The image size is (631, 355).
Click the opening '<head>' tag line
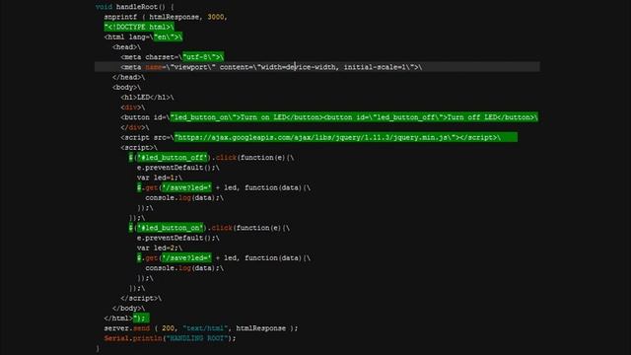(x=127, y=47)
